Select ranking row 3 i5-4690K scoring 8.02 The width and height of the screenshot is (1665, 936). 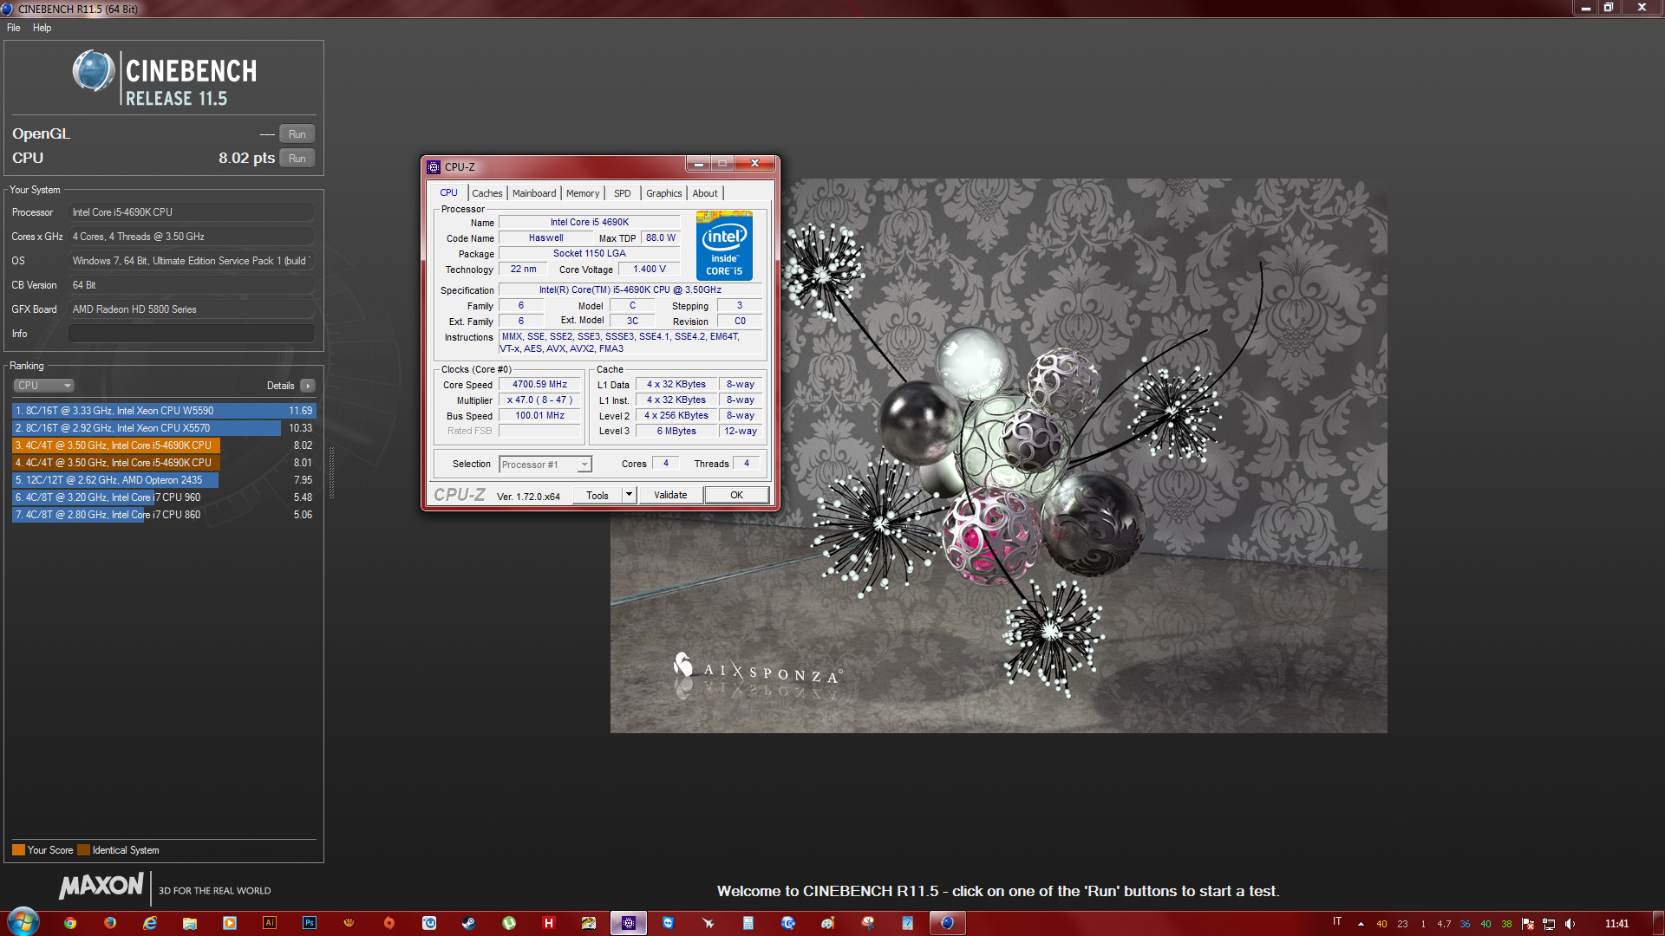point(164,445)
